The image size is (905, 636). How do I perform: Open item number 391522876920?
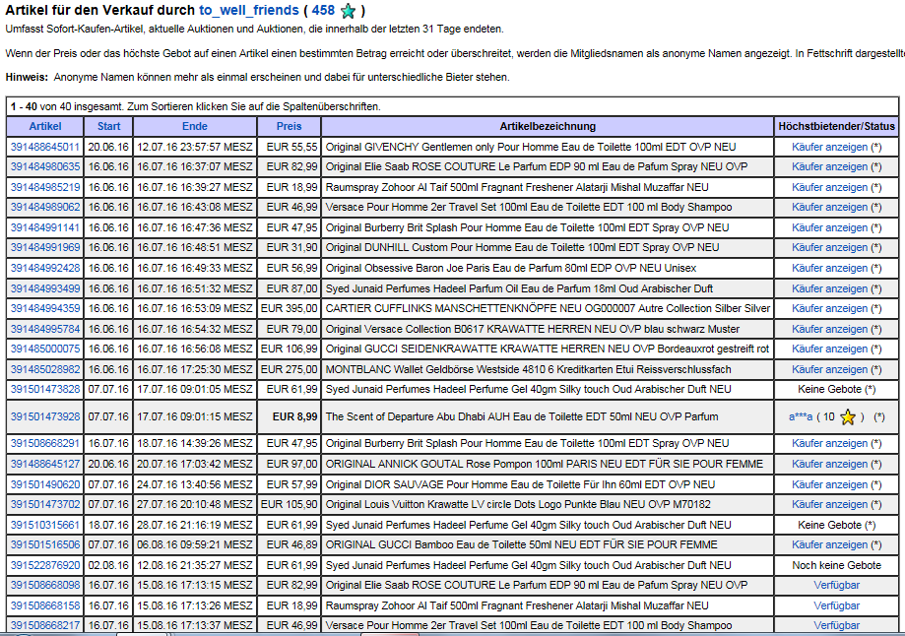[x=45, y=565]
